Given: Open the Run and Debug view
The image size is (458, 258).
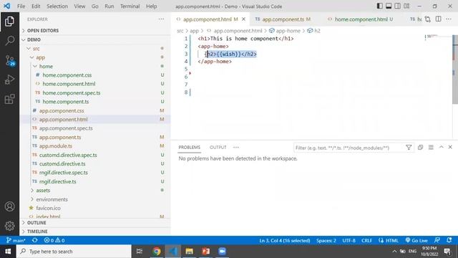Looking at the screenshot, I should [x=9, y=80].
